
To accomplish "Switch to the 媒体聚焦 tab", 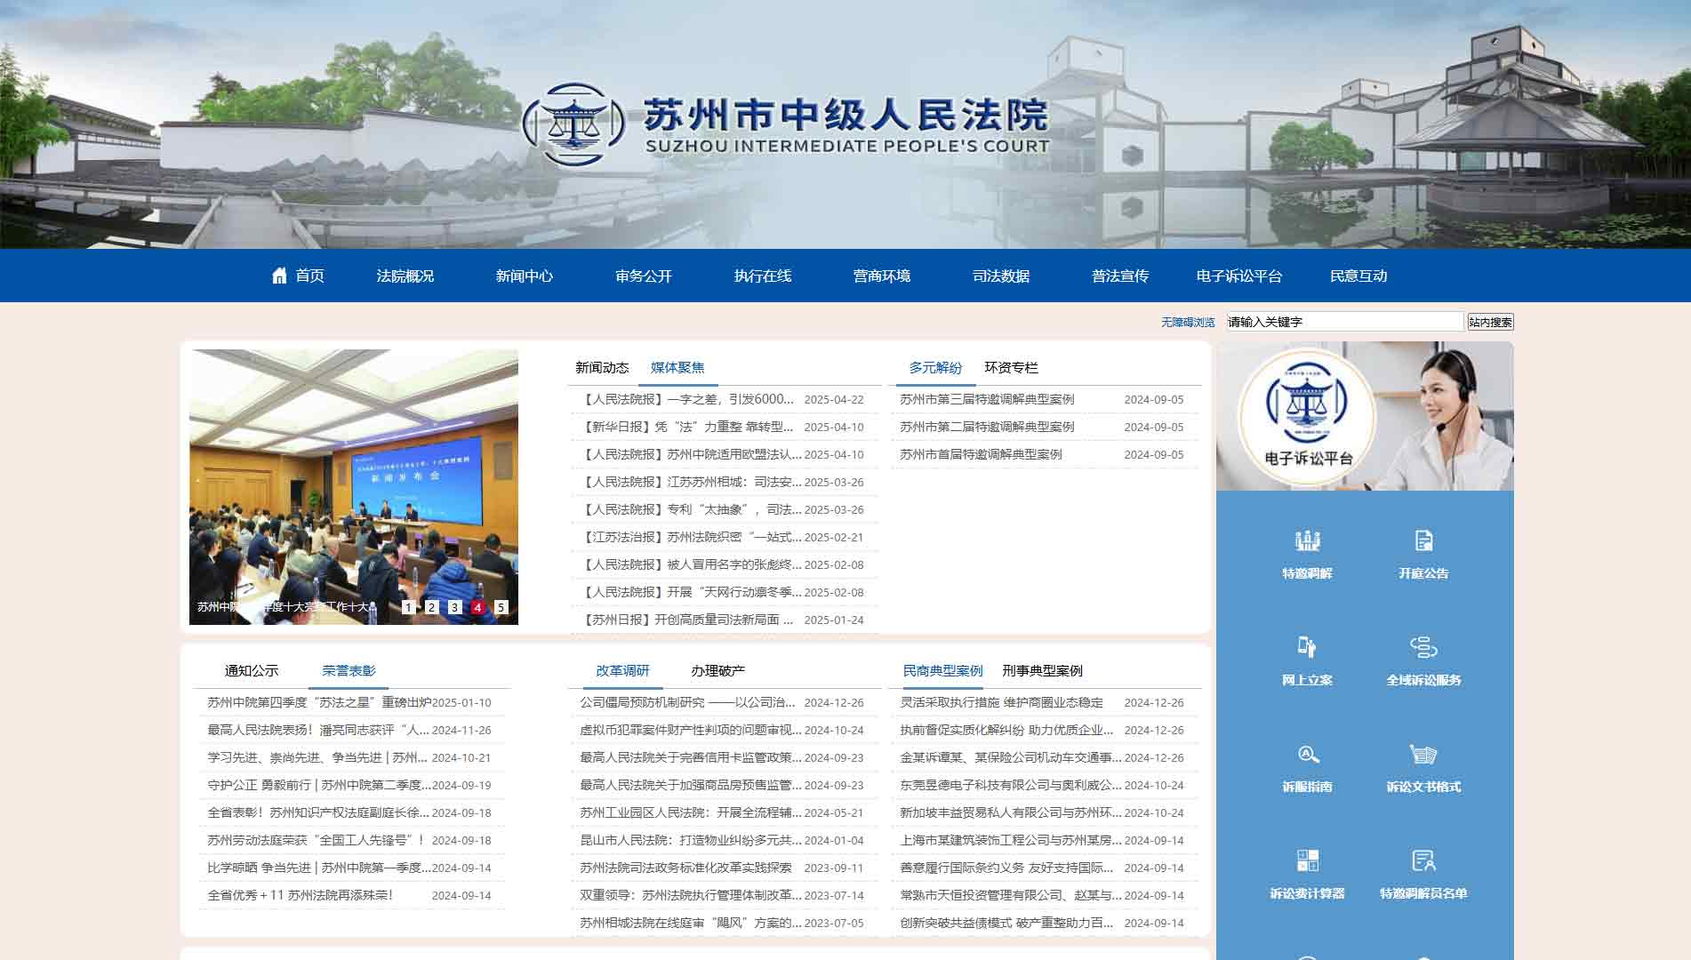I will click(x=677, y=367).
